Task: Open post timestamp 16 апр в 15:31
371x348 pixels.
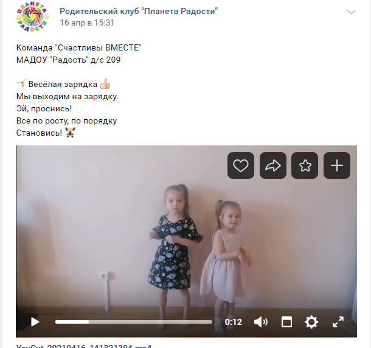Action: [x=87, y=23]
